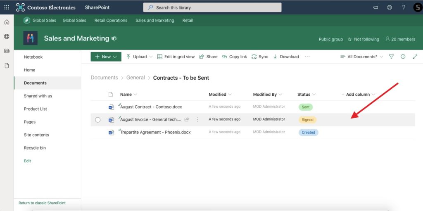Click the Sent status pill
423x211 pixels.
click(306, 107)
